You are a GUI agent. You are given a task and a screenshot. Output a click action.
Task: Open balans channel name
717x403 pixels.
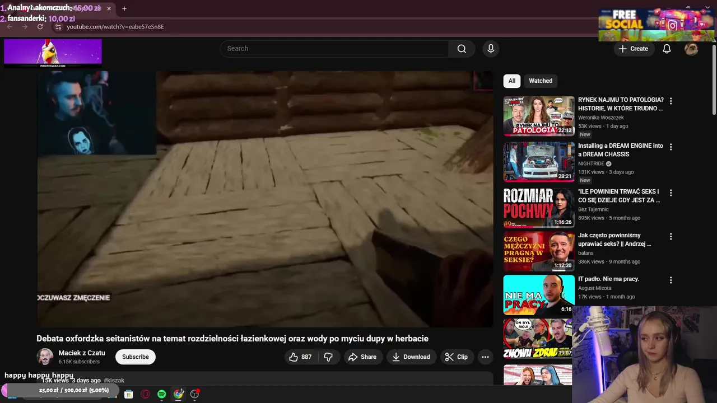[x=586, y=253]
